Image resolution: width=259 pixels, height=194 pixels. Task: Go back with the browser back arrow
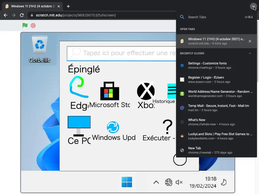pos(6,15)
